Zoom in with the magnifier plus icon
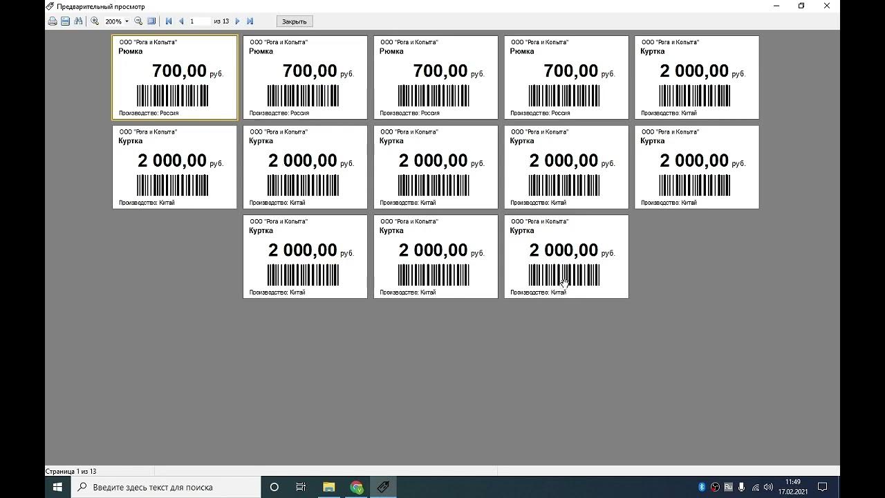 pyautogui.click(x=95, y=21)
